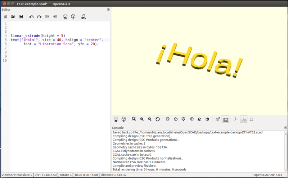Save the design with the floppy disk icon

coord(21,17)
